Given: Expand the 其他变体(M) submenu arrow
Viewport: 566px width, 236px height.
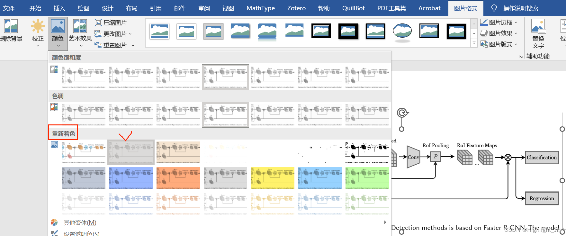Looking at the screenshot, I should tap(385, 222).
